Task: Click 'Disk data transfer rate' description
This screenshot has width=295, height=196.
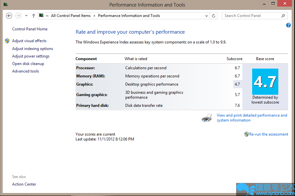Action: (144, 106)
